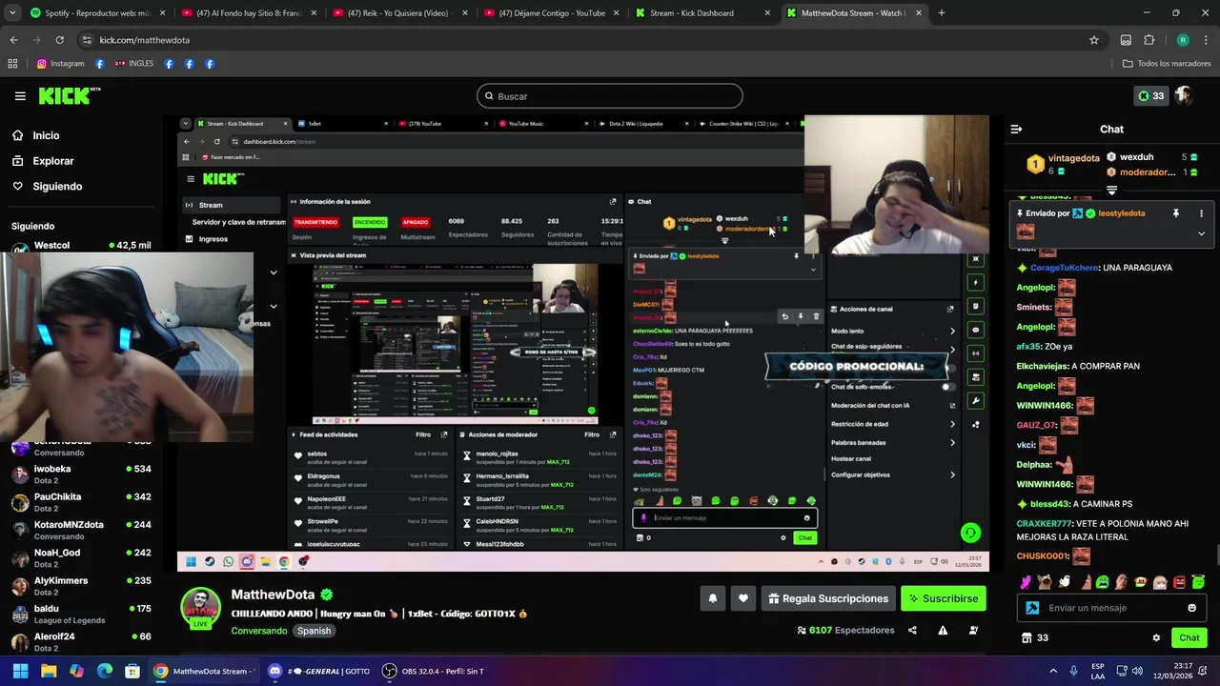
Task: Open OBS 32.0.4 from the taskbar
Action: 434,671
